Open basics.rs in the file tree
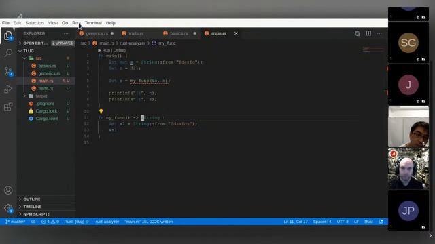Screen dimensions: 435x244 point(46,66)
